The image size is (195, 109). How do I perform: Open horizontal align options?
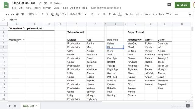pyautogui.click(x=148, y=14)
